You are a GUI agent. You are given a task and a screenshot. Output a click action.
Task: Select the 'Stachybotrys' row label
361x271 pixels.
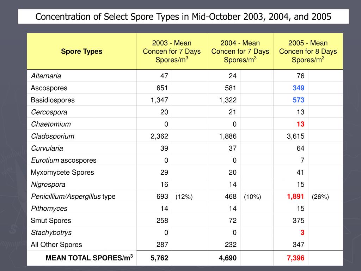pos(51,233)
